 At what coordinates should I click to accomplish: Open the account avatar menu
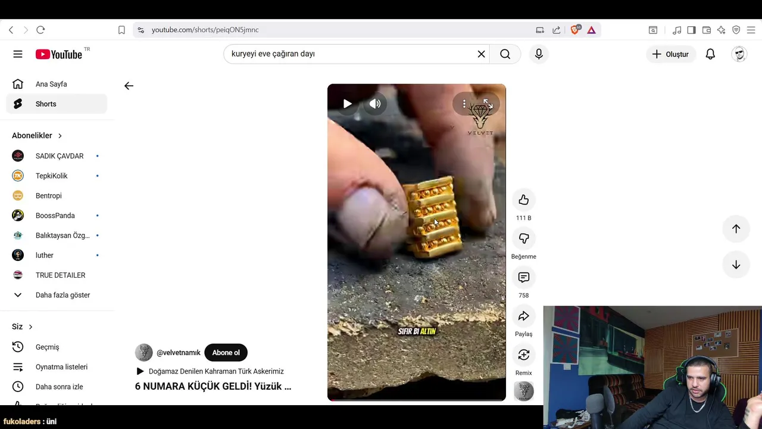tap(739, 54)
